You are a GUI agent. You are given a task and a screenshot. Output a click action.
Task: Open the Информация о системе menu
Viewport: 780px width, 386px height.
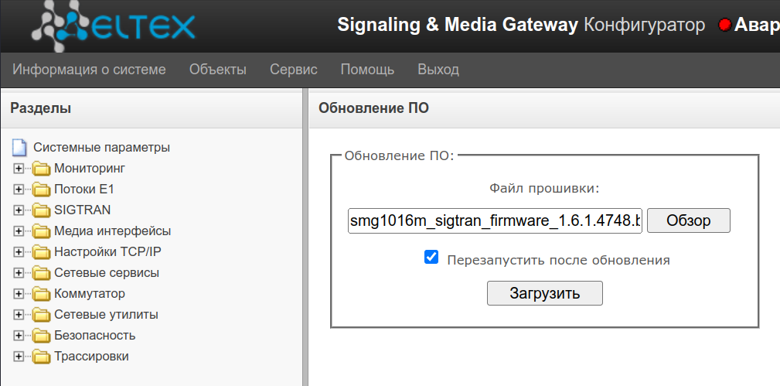(89, 70)
